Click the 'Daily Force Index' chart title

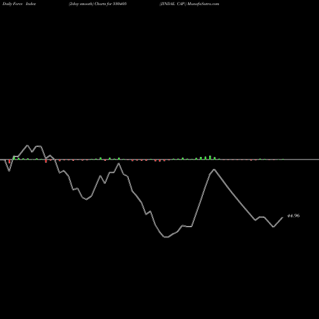coord(19,4)
